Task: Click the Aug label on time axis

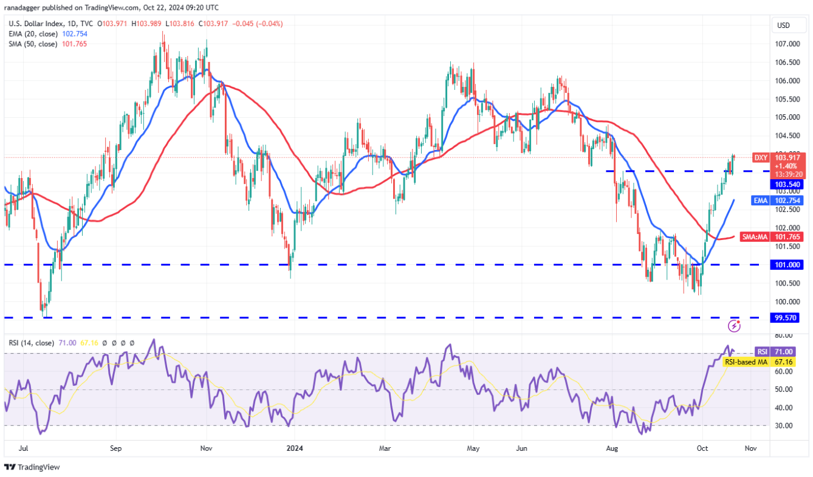Action: [x=612, y=448]
